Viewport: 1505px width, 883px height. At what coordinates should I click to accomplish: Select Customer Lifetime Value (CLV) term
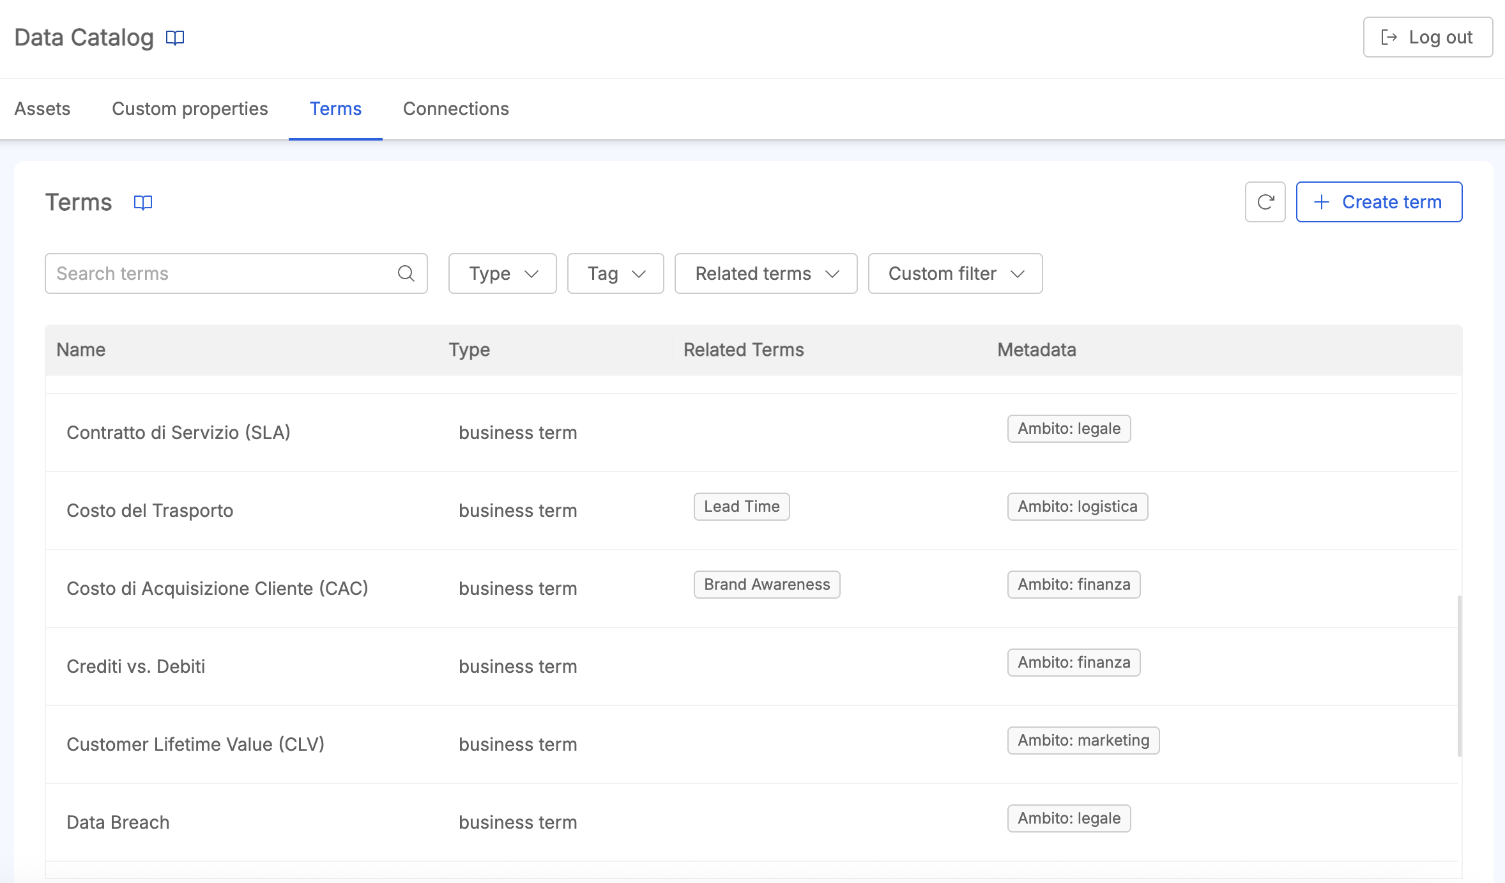tap(195, 744)
